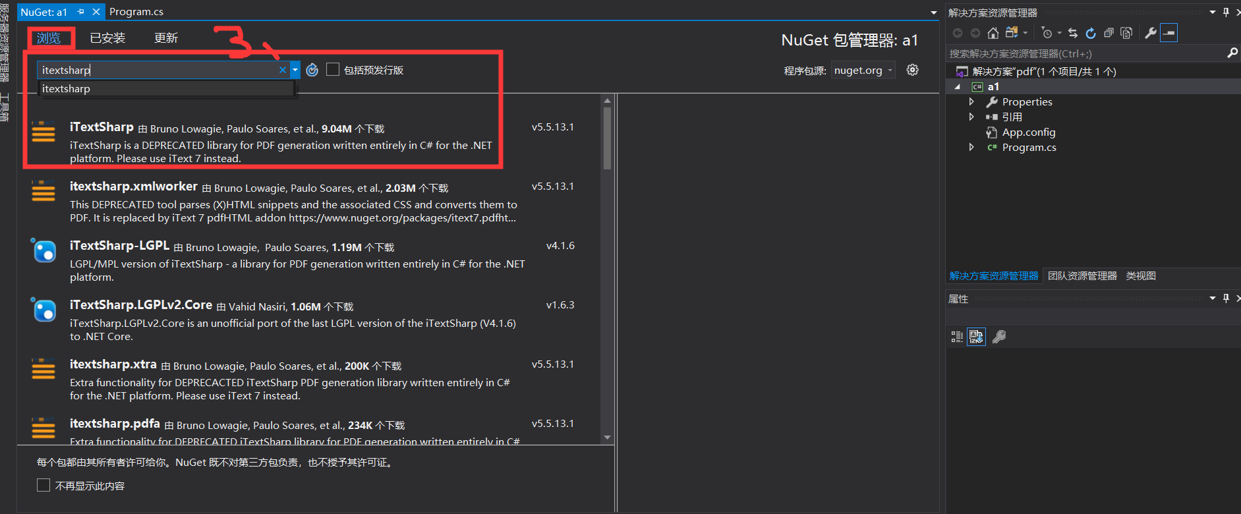The height and width of the screenshot is (514, 1241).
Task: Pin the NuGet: a1 tab
Action: pos(80,12)
